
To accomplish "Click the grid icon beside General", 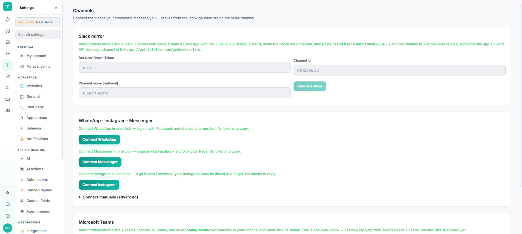I will 22,97.
